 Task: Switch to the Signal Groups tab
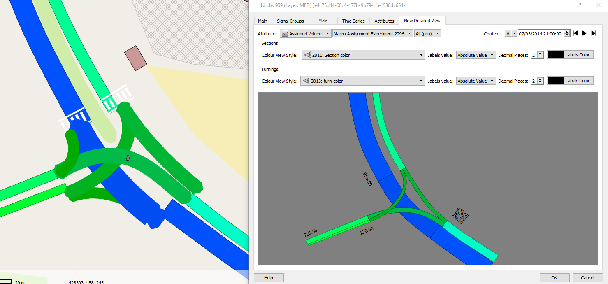tap(290, 21)
